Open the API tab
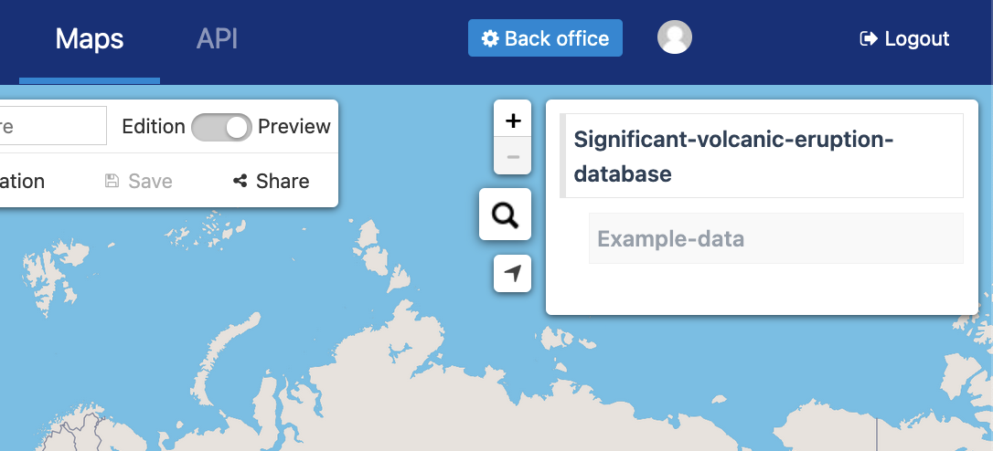Viewport: 993px width, 451px height. [x=218, y=38]
